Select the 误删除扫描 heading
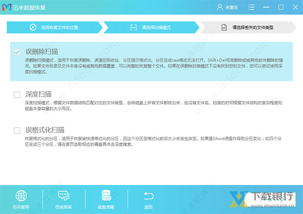Image resolution: width=303 pixels, height=214 pixels. (42, 52)
